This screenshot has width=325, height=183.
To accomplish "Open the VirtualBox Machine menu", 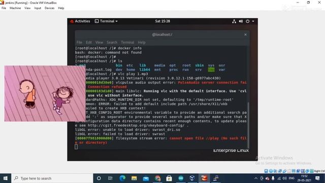I will pyautogui.click(x=15, y=8).
